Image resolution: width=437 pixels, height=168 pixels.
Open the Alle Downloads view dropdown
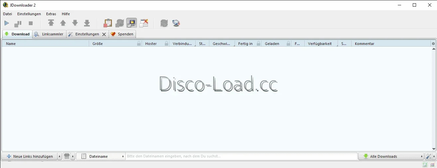click(391, 156)
